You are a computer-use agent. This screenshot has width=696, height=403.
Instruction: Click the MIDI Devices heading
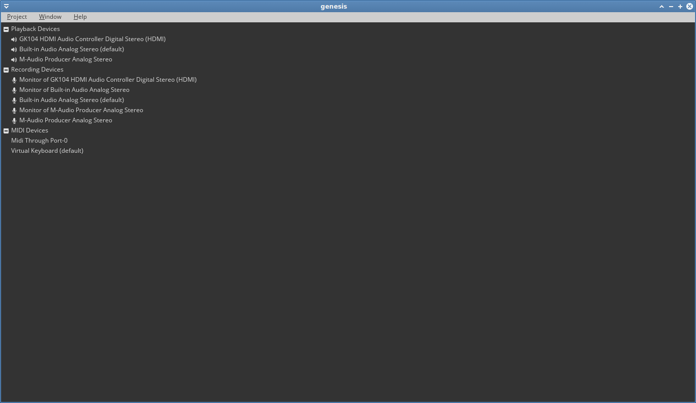(x=29, y=130)
